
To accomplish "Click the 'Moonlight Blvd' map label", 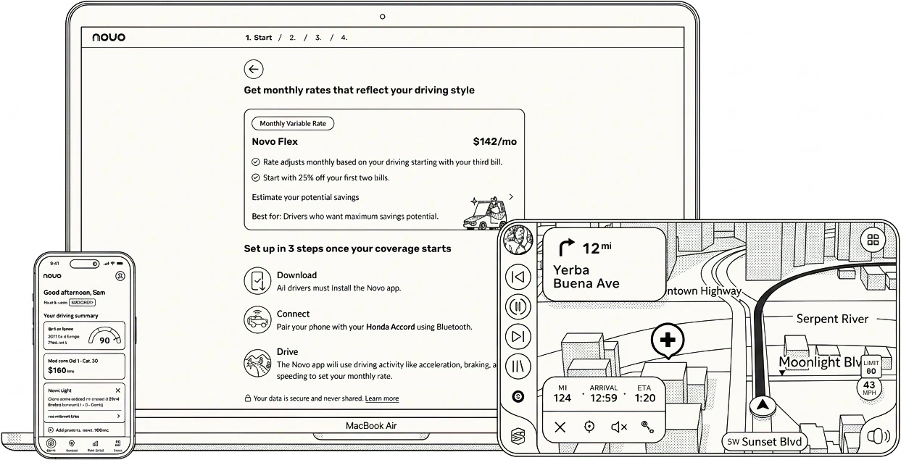I will point(820,362).
